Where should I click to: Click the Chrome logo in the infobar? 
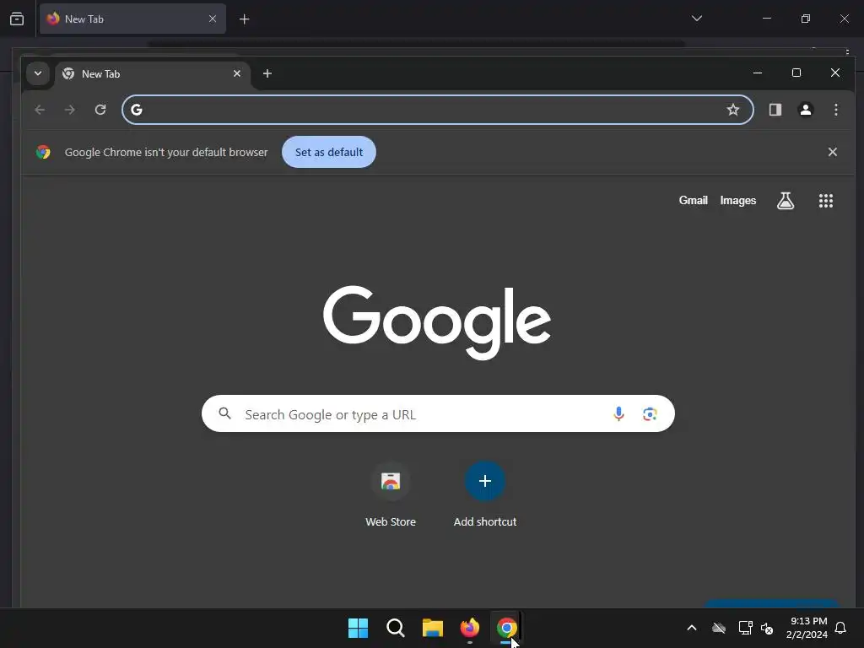pyautogui.click(x=43, y=152)
